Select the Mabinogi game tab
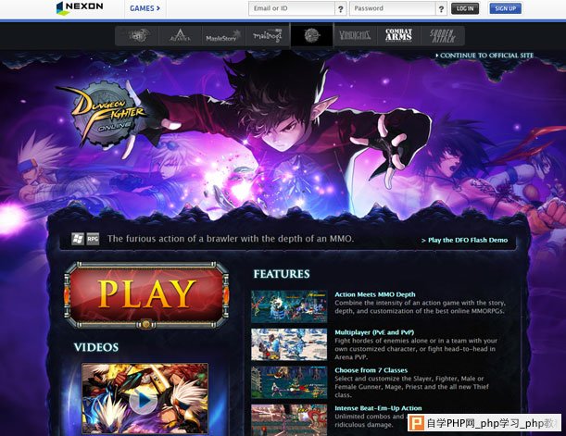Image resolution: width=566 pixels, height=436 pixels. click(268, 35)
